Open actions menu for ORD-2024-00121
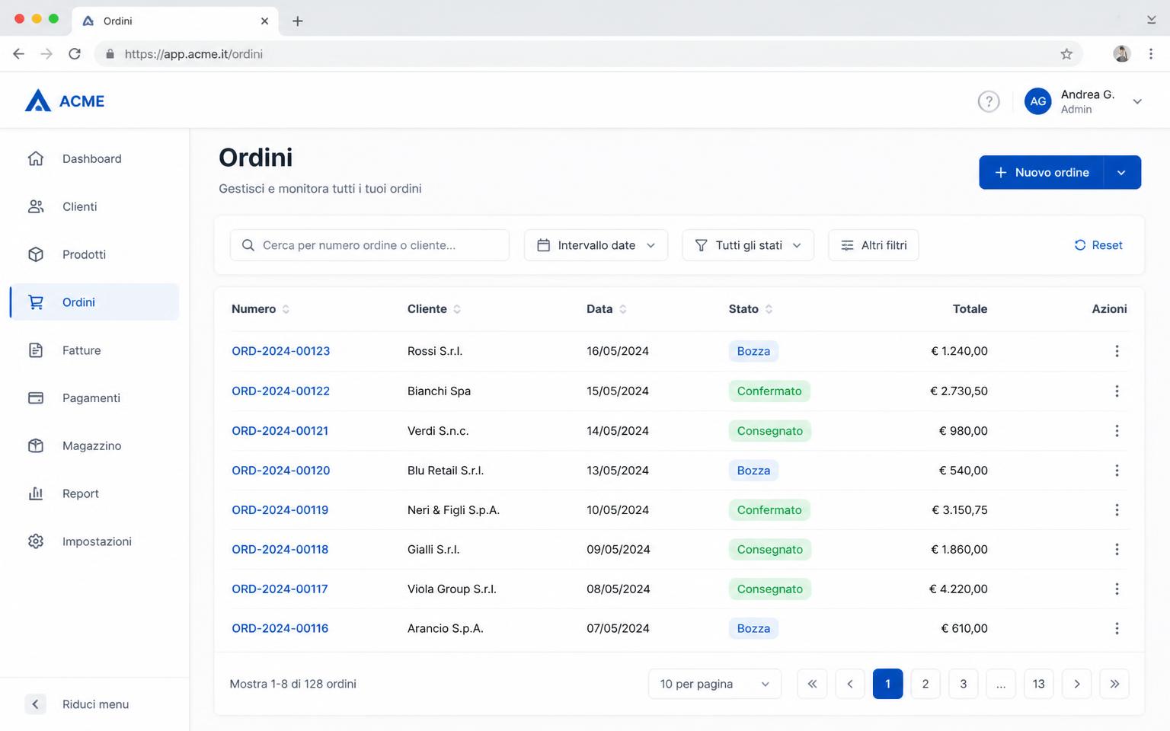Image resolution: width=1170 pixels, height=731 pixels. [1117, 431]
